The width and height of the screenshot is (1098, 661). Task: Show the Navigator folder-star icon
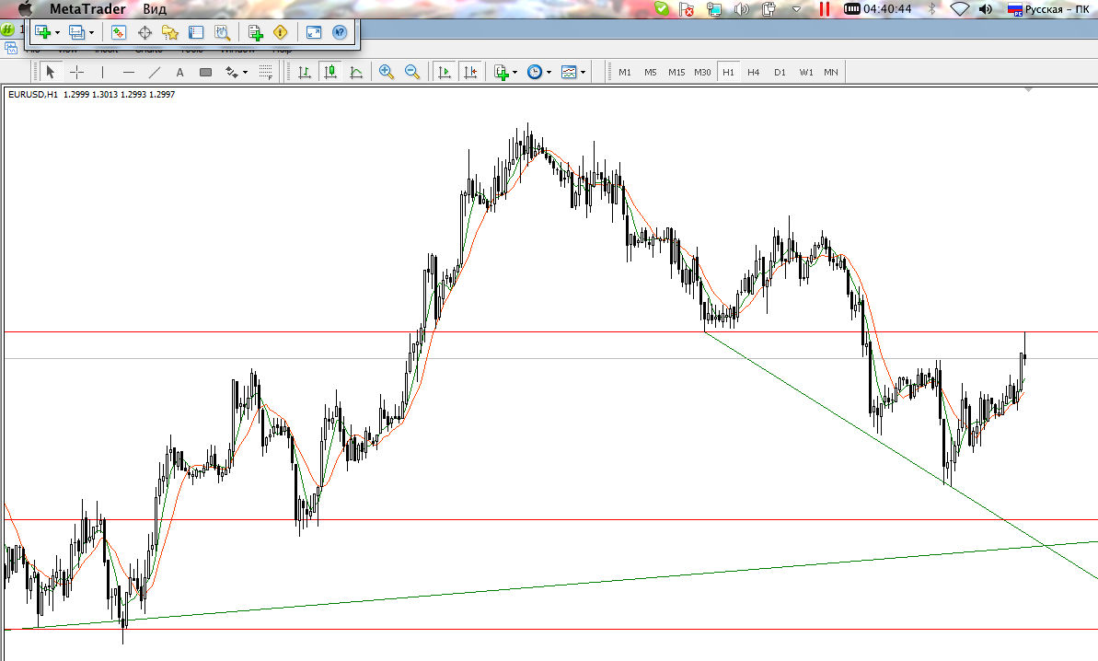click(x=170, y=32)
